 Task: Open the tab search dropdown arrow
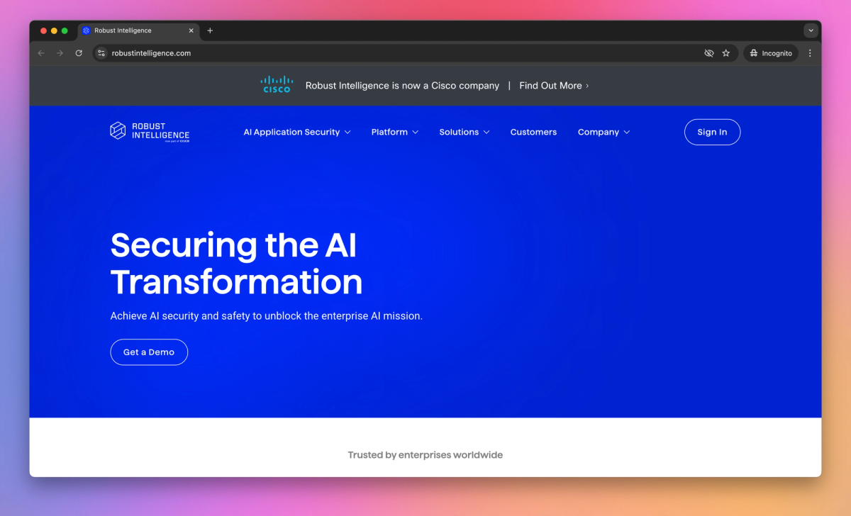[811, 30]
